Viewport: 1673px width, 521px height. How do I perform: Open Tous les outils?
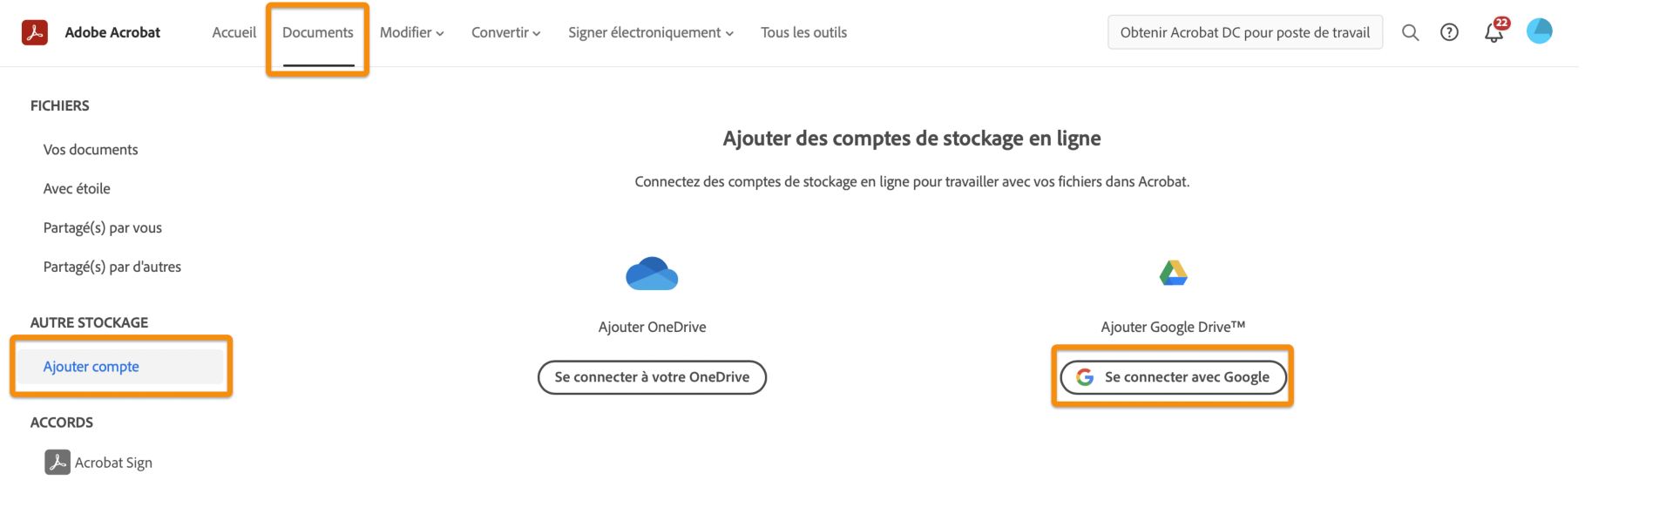coord(803,32)
